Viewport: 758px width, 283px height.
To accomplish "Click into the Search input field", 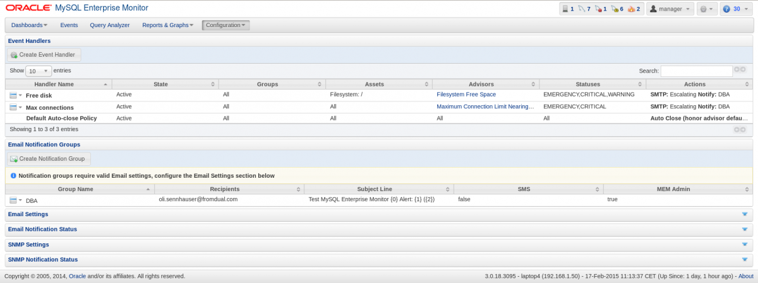I will pos(696,71).
